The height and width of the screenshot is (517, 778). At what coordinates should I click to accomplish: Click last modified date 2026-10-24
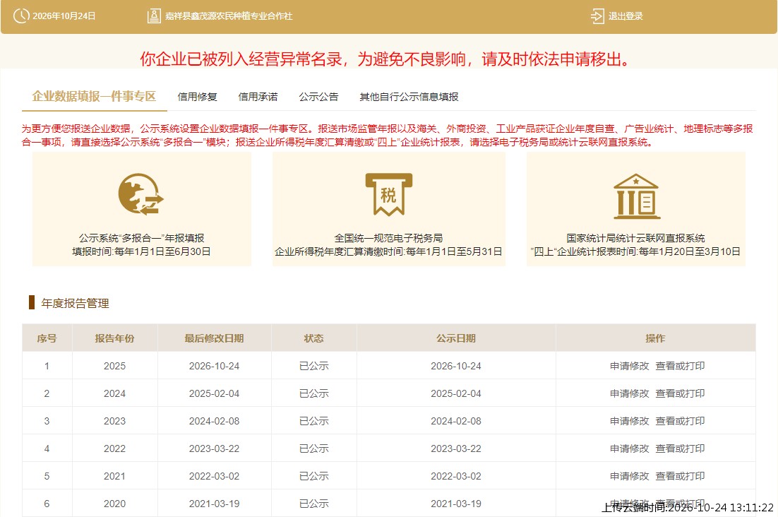[x=215, y=366]
